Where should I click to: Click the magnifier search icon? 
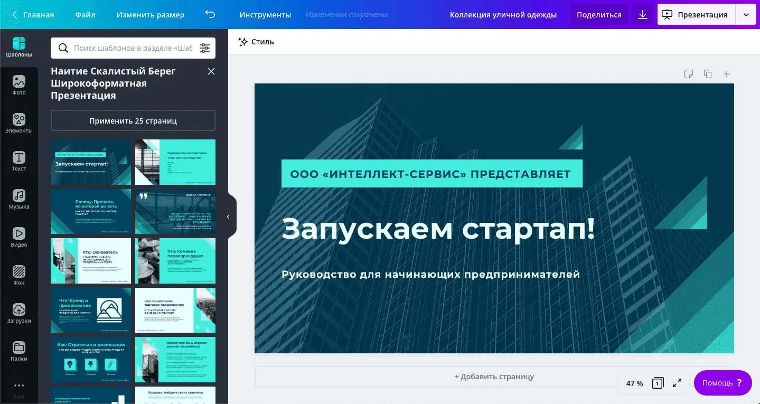click(x=63, y=48)
